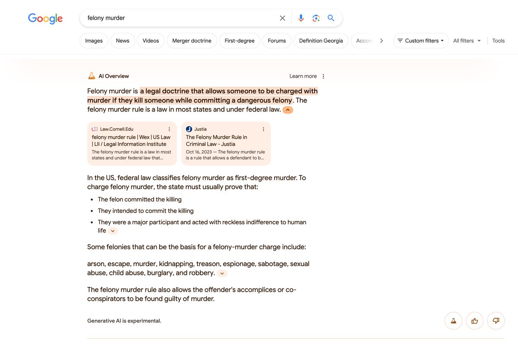Open the Law.Cornell.Edu card three-dot menu
The width and height of the screenshot is (518, 344).
[169, 129]
